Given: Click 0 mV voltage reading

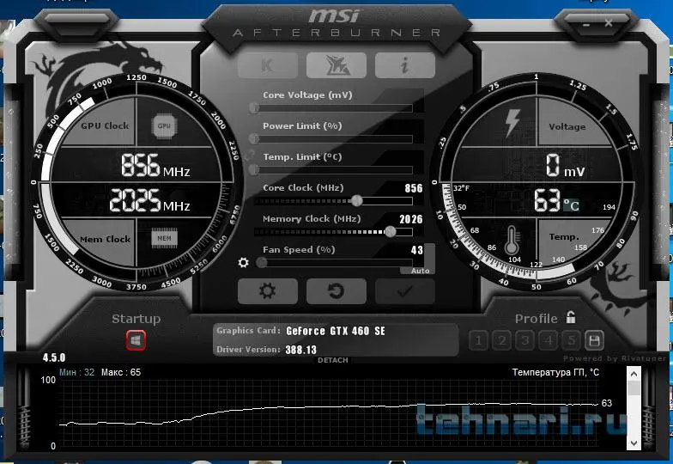Looking at the screenshot, I should [x=565, y=165].
